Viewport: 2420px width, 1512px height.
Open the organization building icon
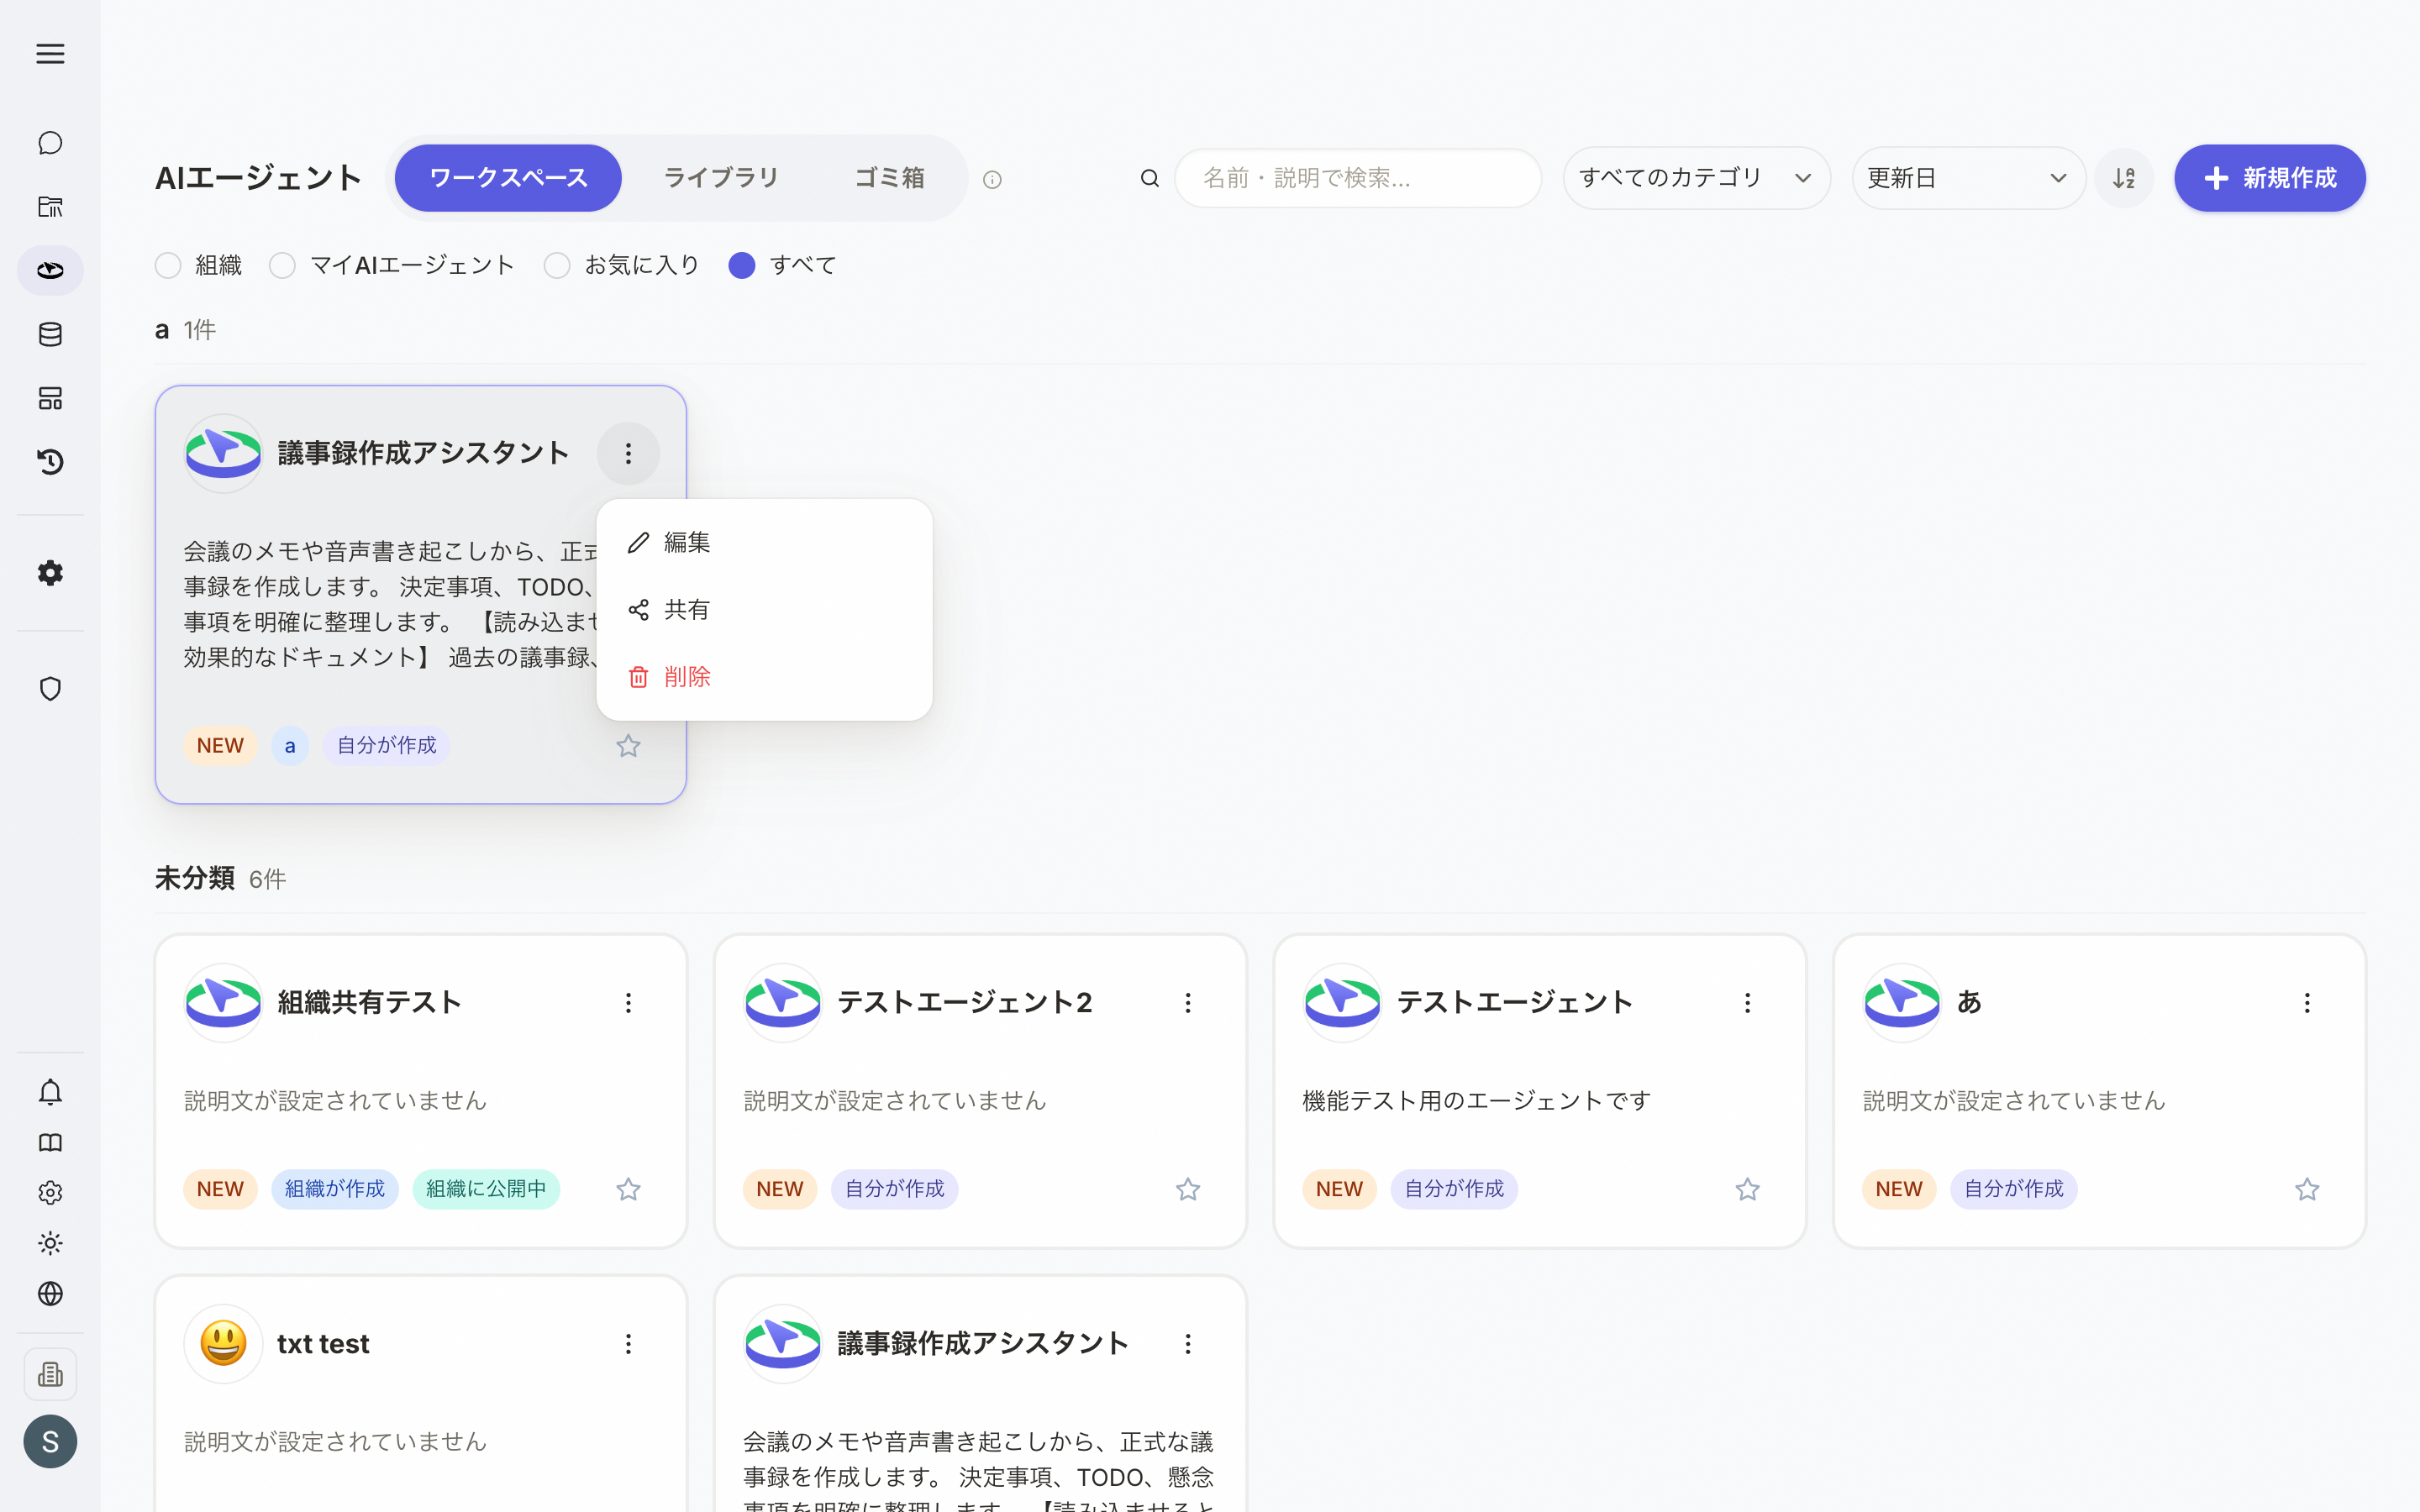[x=50, y=1375]
